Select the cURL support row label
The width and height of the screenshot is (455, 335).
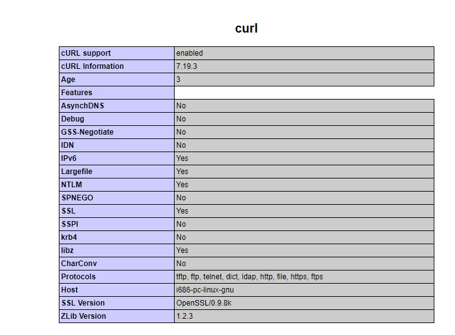[86, 53]
